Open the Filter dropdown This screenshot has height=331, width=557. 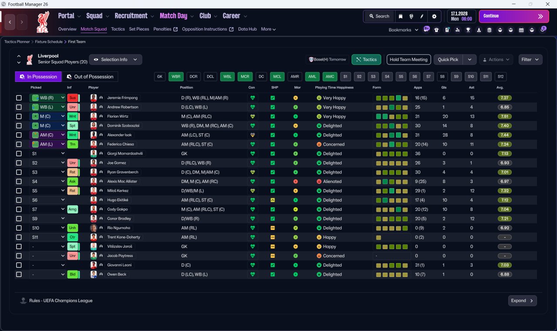[x=530, y=60]
